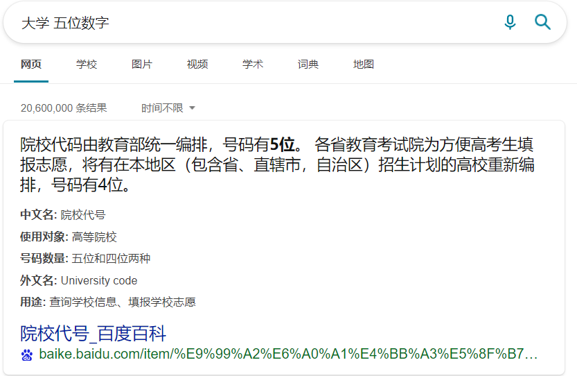Click the 使用对象: 高等院校 info row
The width and height of the screenshot is (577, 376).
pos(69,237)
